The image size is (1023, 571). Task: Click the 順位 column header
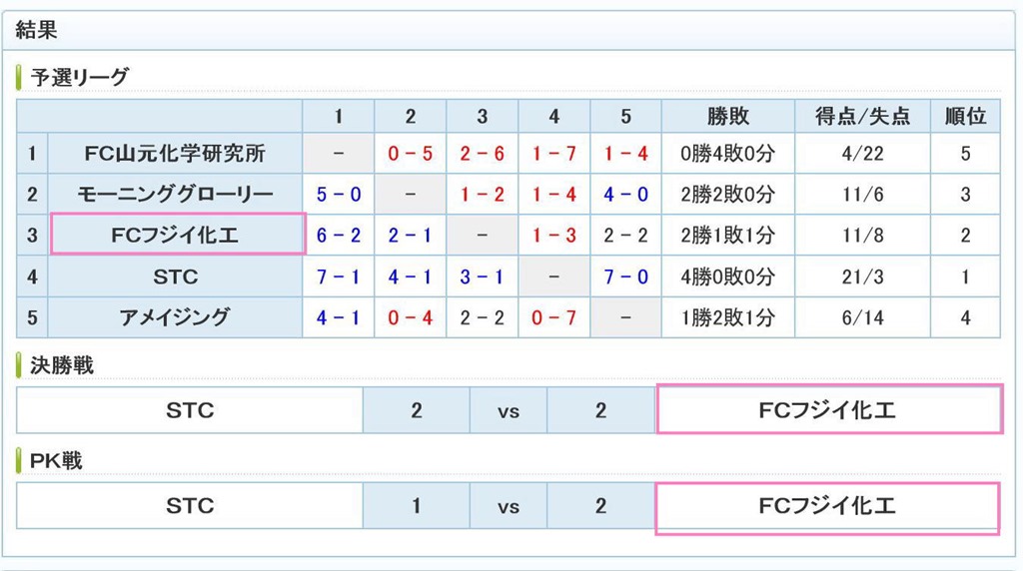pyautogui.click(x=965, y=116)
